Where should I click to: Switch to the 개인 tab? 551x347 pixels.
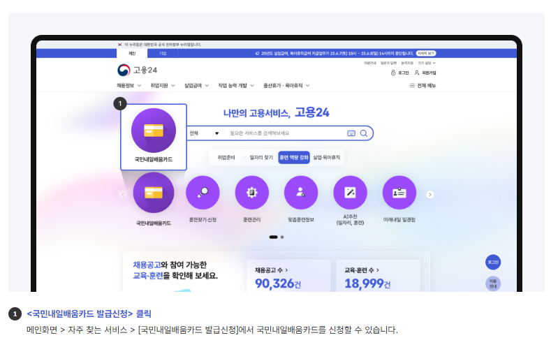(x=132, y=53)
